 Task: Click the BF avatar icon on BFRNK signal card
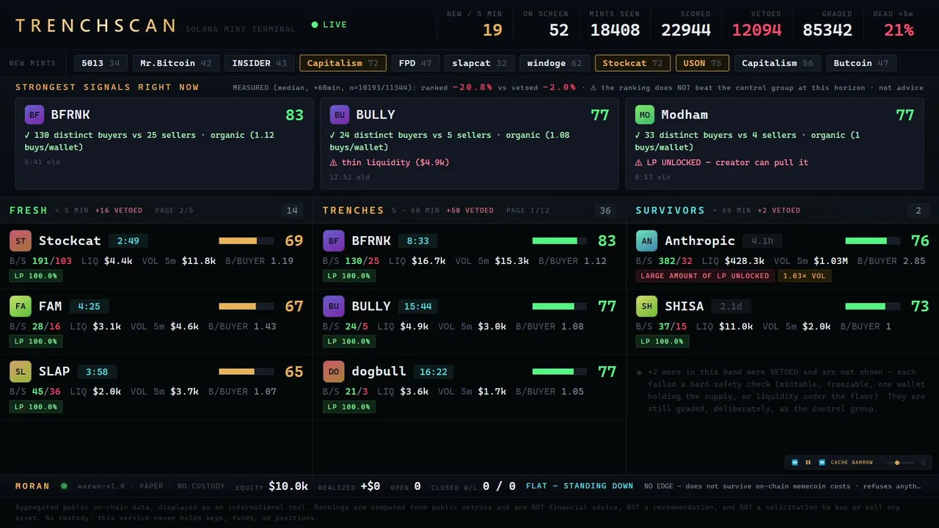34,115
